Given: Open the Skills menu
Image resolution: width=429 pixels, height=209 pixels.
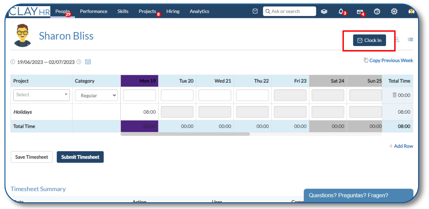Looking at the screenshot, I should click(x=123, y=12).
